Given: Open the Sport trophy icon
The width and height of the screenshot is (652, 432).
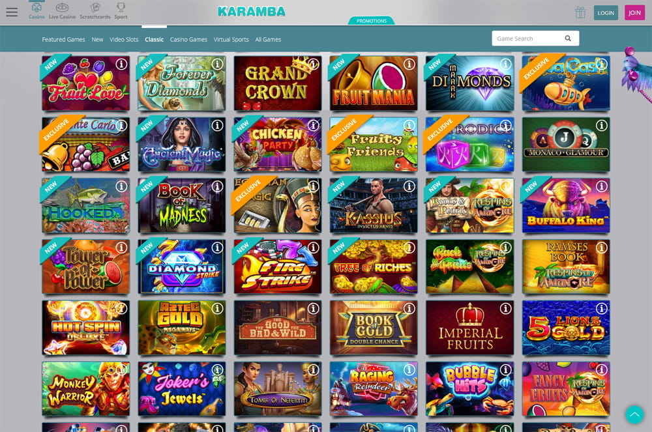Looking at the screenshot, I should [x=121, y=8].
